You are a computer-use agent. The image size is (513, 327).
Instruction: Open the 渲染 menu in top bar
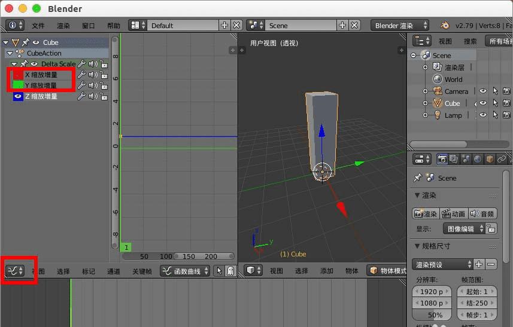[x=63, y=26]
